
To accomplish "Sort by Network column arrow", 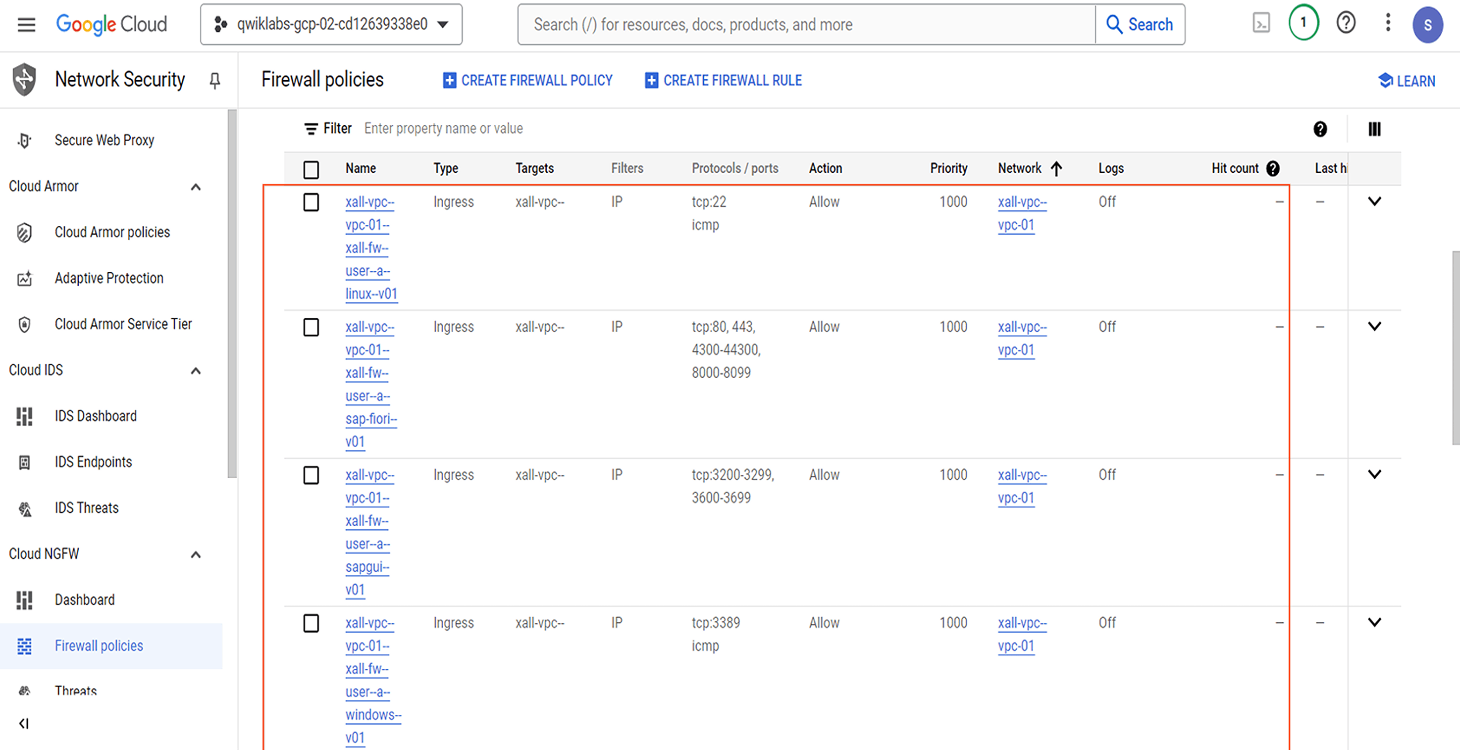I will pyautogui.click(x=1056, y=168).
